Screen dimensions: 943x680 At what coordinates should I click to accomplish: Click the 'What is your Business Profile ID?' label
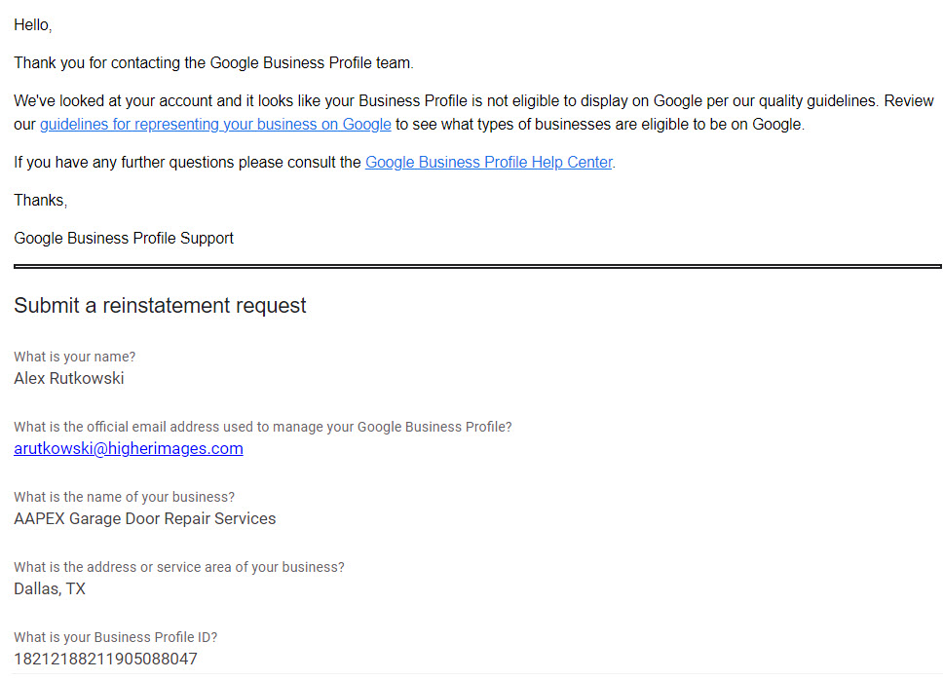click(x=116, y=637)
